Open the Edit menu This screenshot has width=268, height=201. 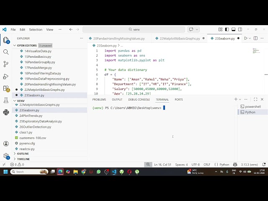(22, 29)
